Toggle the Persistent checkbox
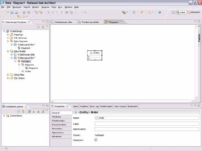Image resolution: width=202 pixels, height=151 pixels. (96, 140)
